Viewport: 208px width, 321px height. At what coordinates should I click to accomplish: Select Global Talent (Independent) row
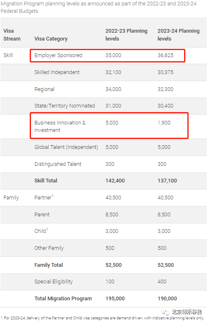point(104,147)
